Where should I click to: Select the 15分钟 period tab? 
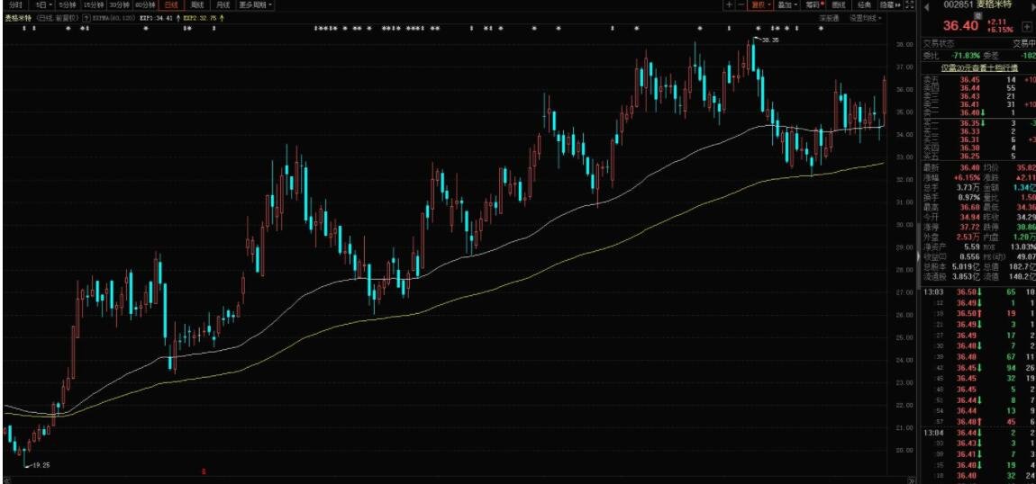pos(94,4)
